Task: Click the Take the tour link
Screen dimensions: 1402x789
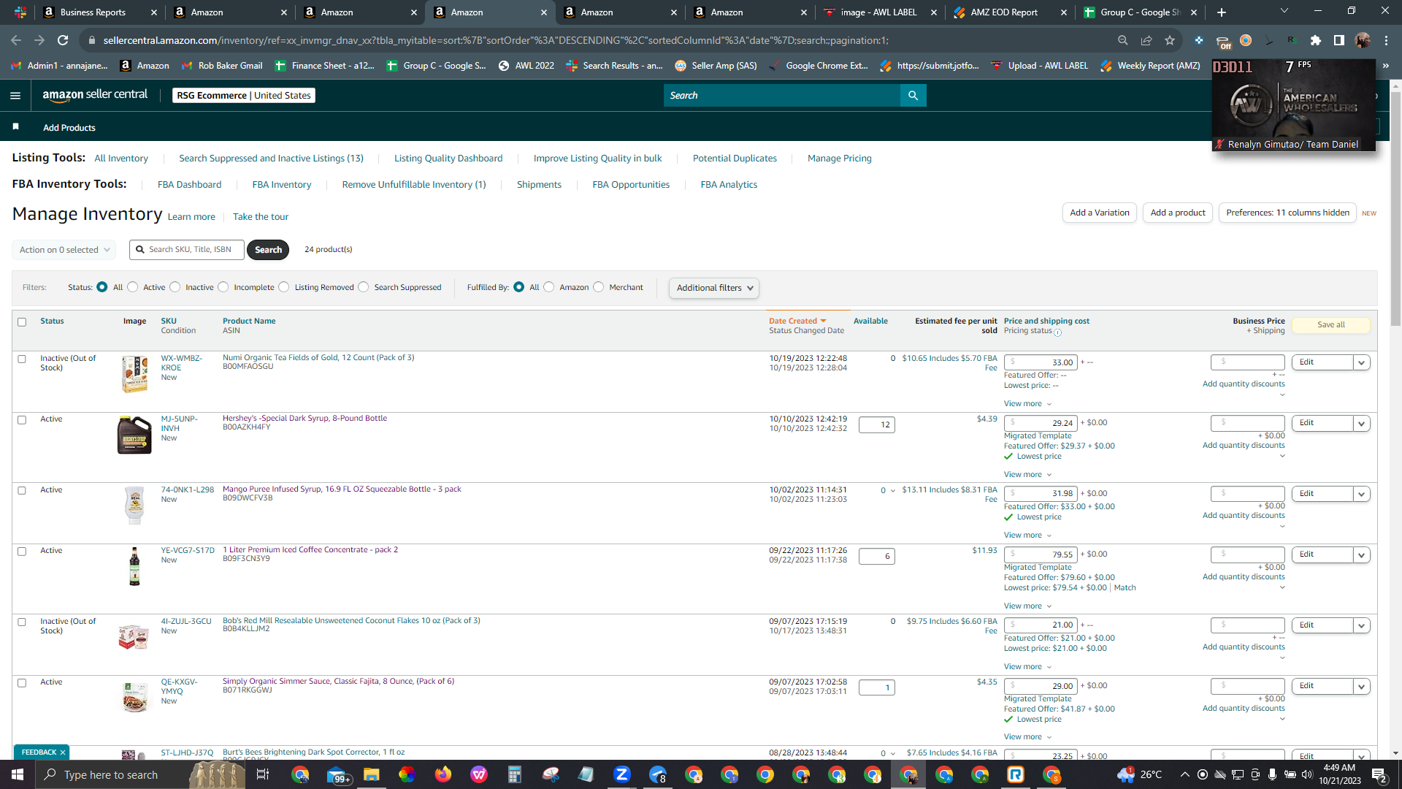Action: point(261,217)
